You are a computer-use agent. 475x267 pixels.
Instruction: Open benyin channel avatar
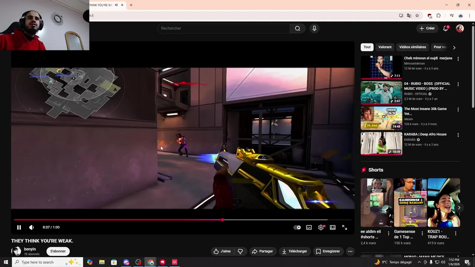pyautogui.click(x=16, y=251)
